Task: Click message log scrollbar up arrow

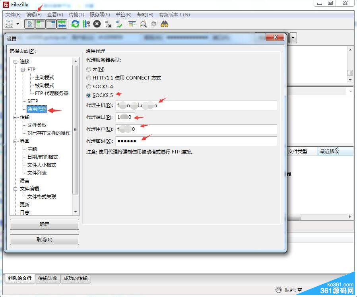Action: [x=350, y=49]
